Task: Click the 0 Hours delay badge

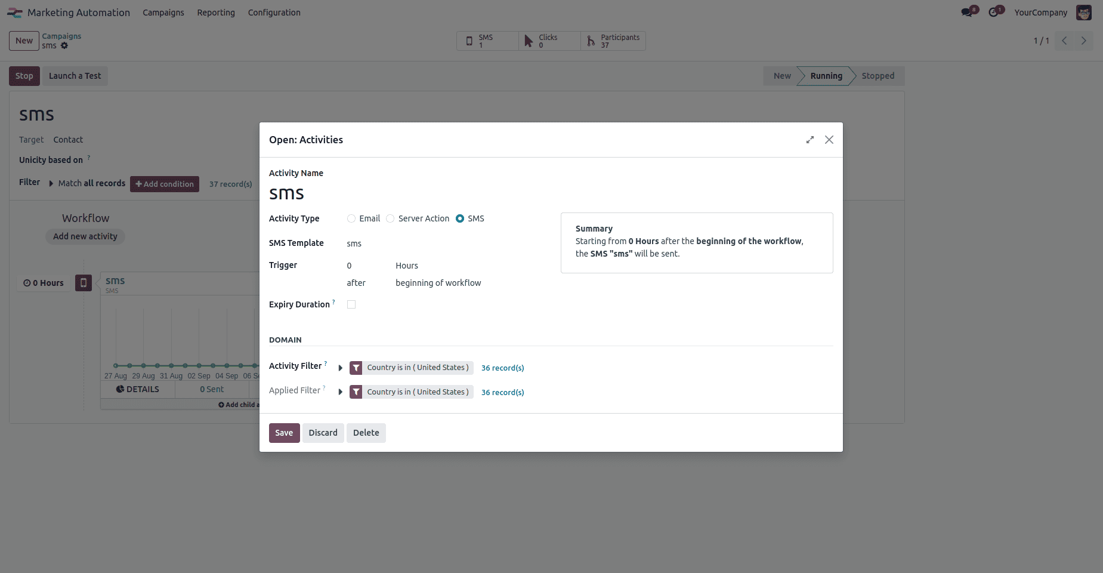Action: point(44,283)
